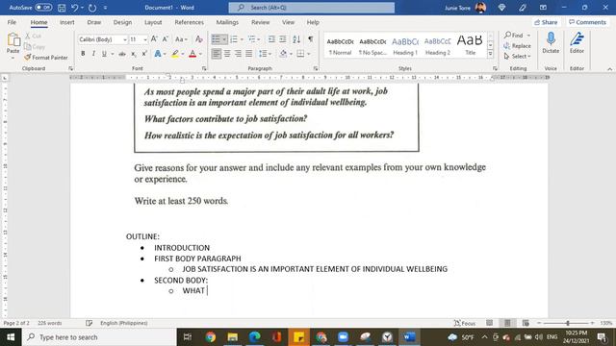Click the Sort icon
This screenshot has width=616, height=346.
click(296, 39)
